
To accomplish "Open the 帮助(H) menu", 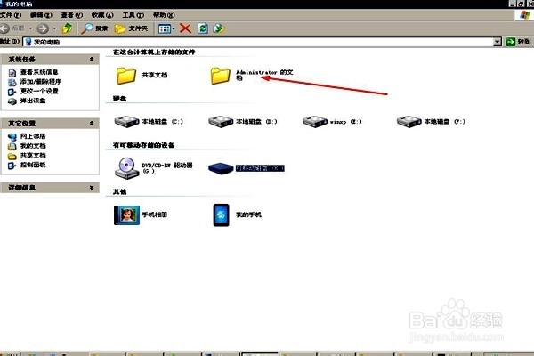I will point(164,15).
